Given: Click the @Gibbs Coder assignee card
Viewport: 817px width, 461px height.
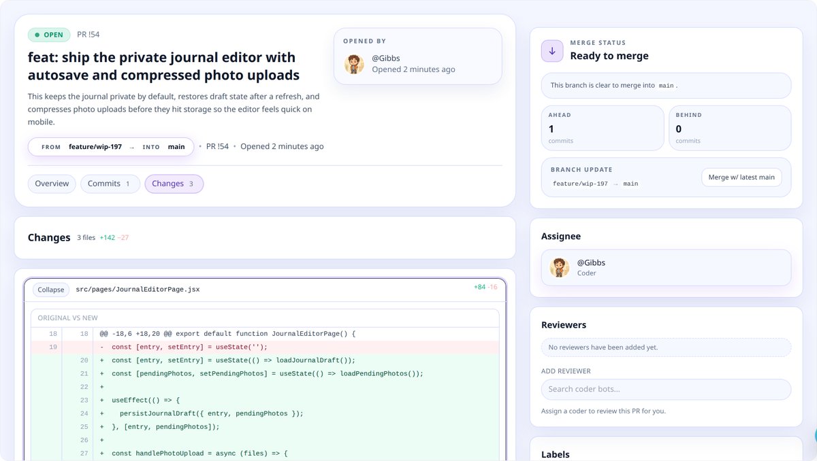Looking at the screenshot, I should pyautogui.click(x=666, y=267).
